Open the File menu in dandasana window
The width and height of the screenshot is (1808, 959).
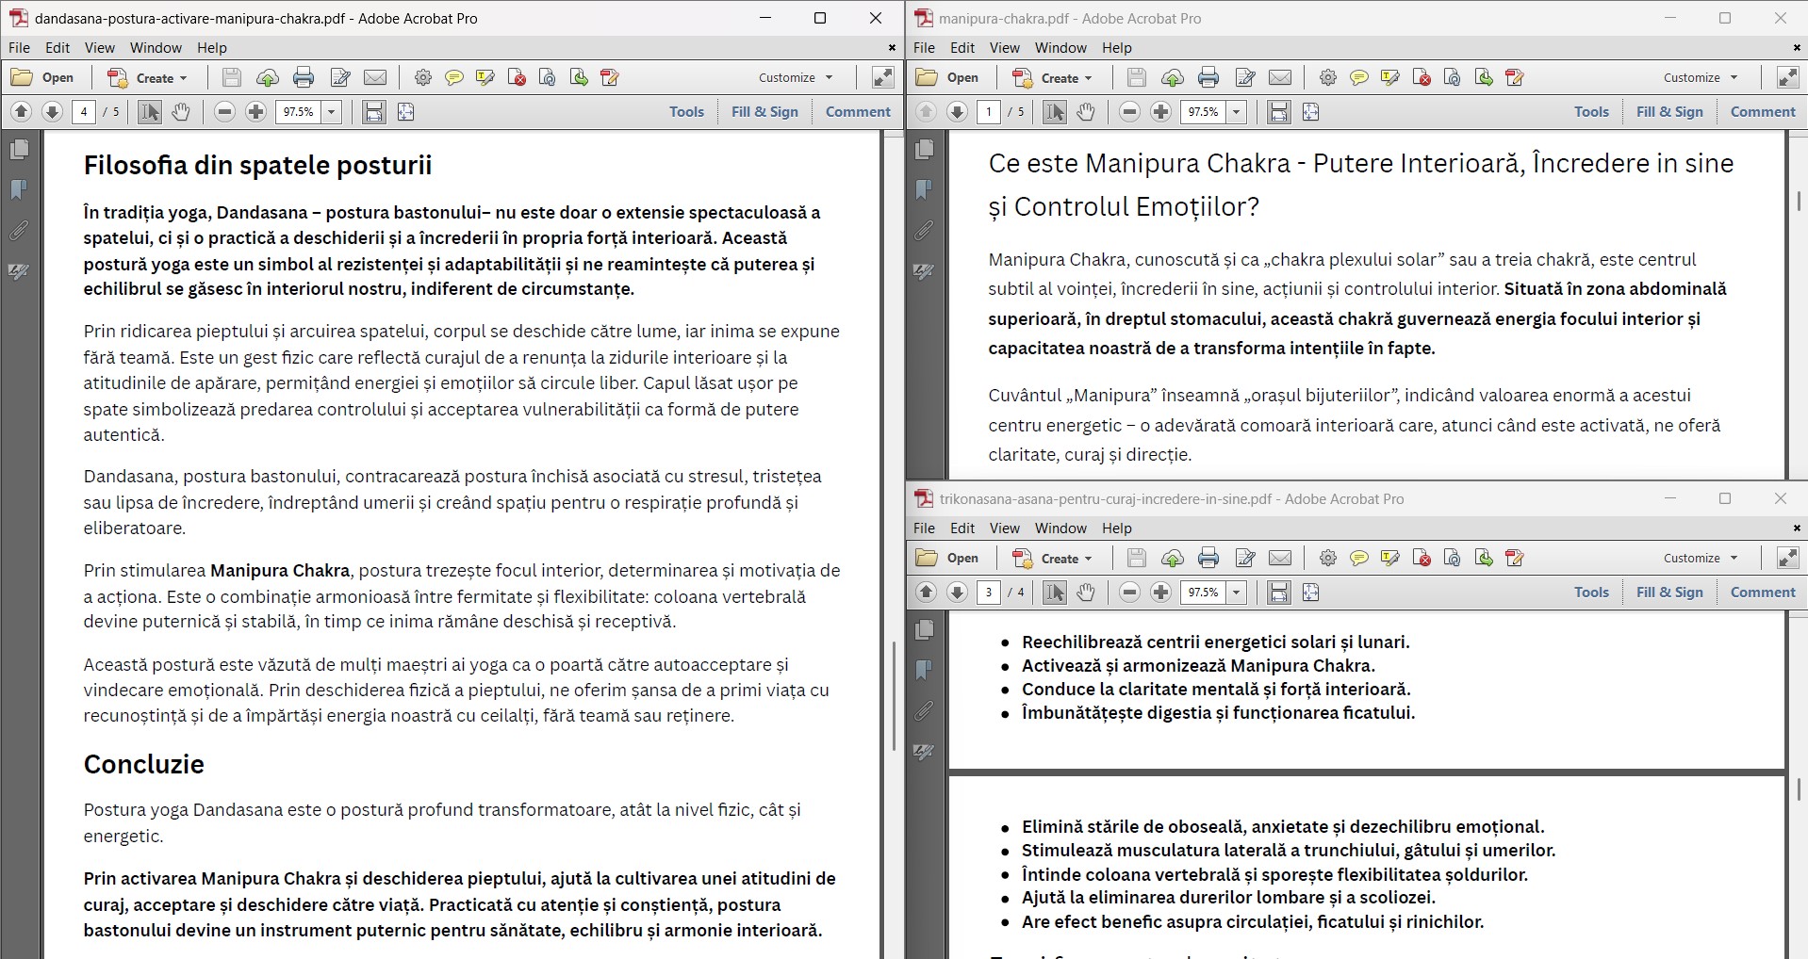tap(19, 48)
